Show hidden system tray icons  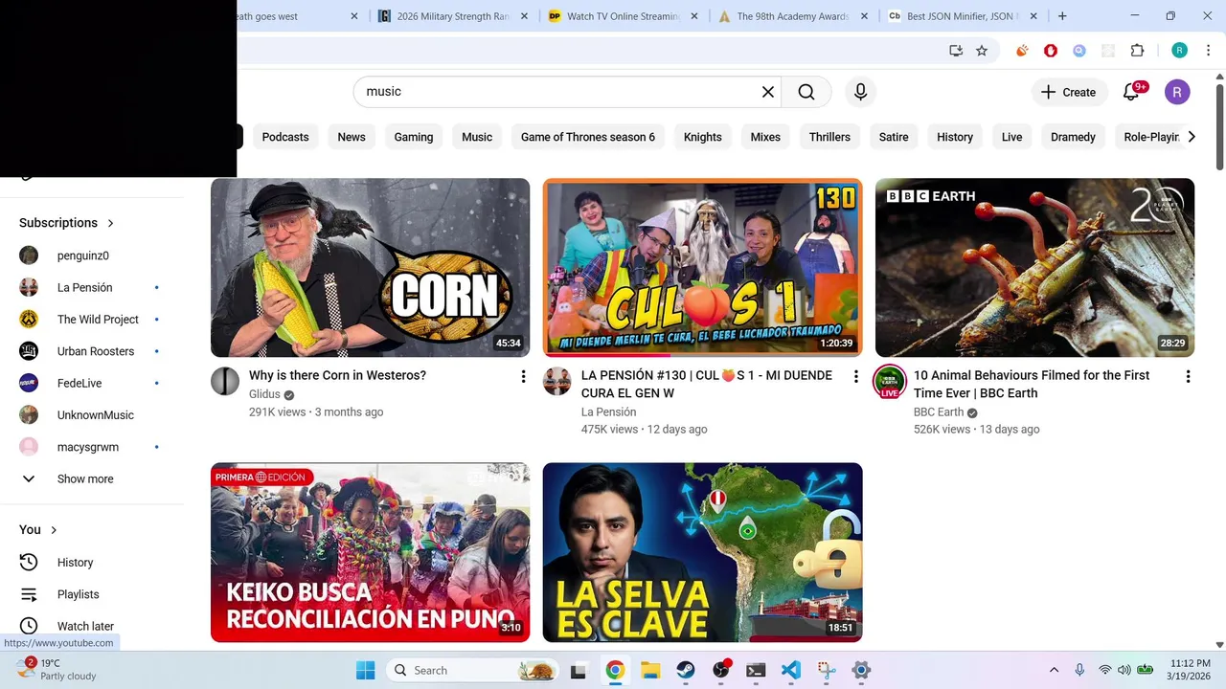[1055, 670]
